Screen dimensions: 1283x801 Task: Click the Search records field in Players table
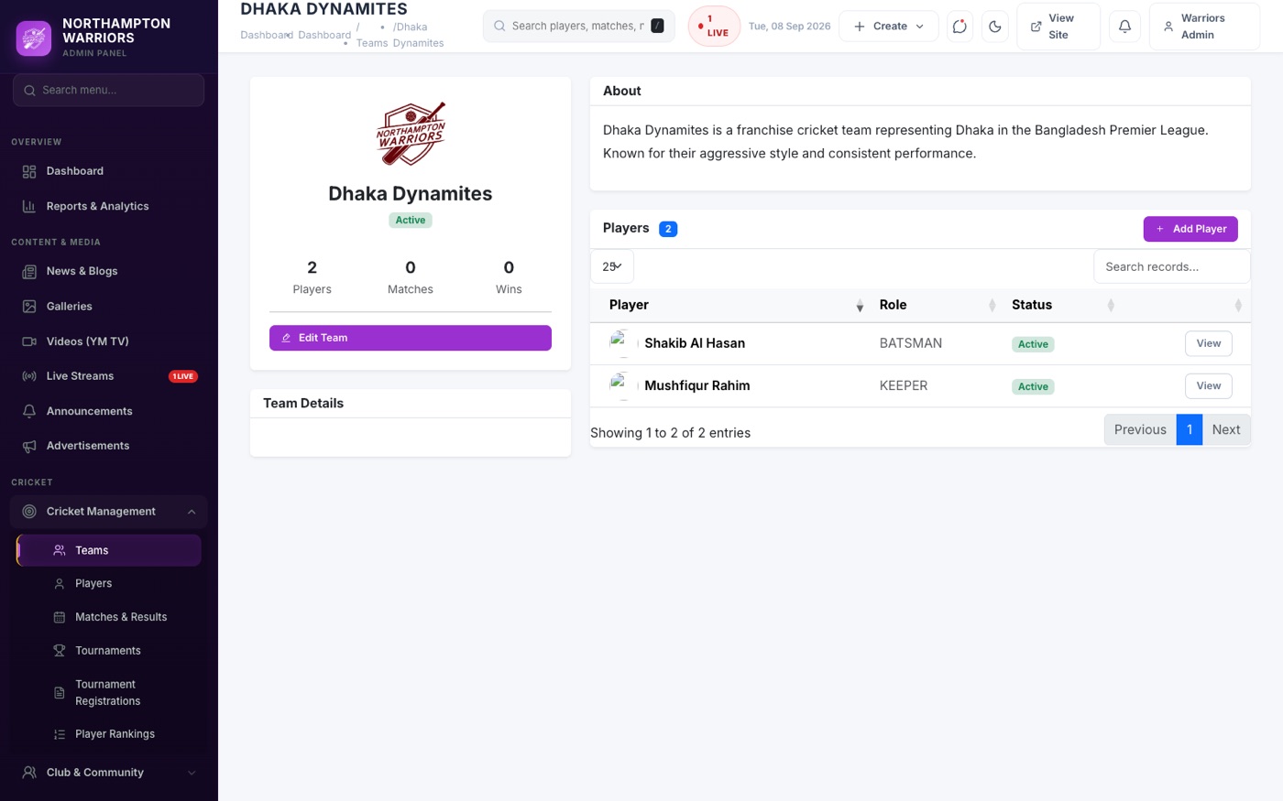click(x=1172, y=266)
